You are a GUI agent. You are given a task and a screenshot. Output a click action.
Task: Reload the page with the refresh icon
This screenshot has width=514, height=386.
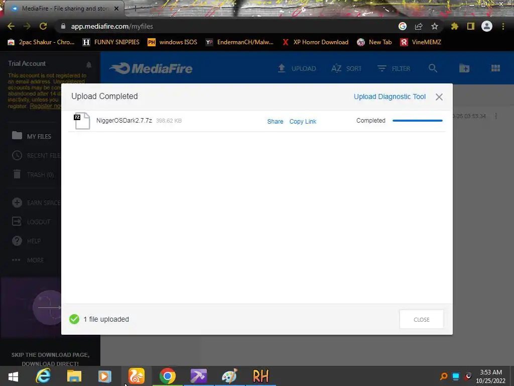pos(43,26)
